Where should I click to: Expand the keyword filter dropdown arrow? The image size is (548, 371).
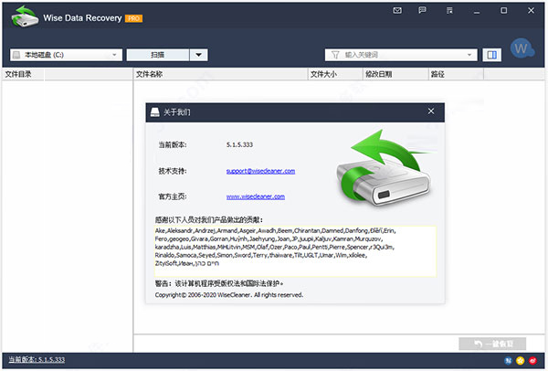[x=469, y=55]
